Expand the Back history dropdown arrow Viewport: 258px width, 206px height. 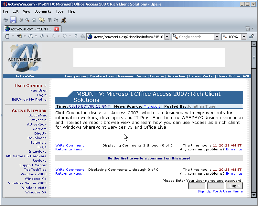tap(47, 36)
